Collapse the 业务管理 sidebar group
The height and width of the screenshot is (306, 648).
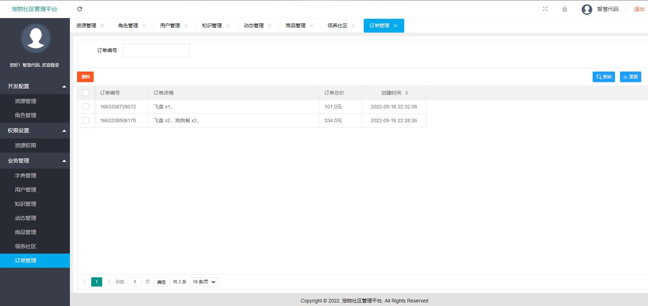[x=35, y=161]
